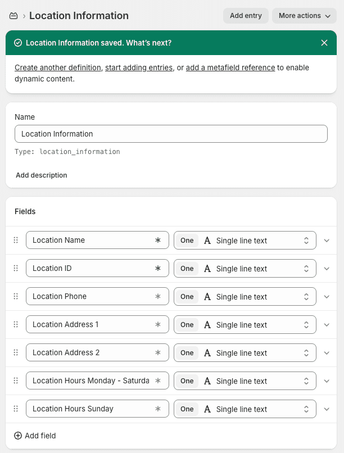Click inside the Name input field
344x453 pixels.
point(171,134)
